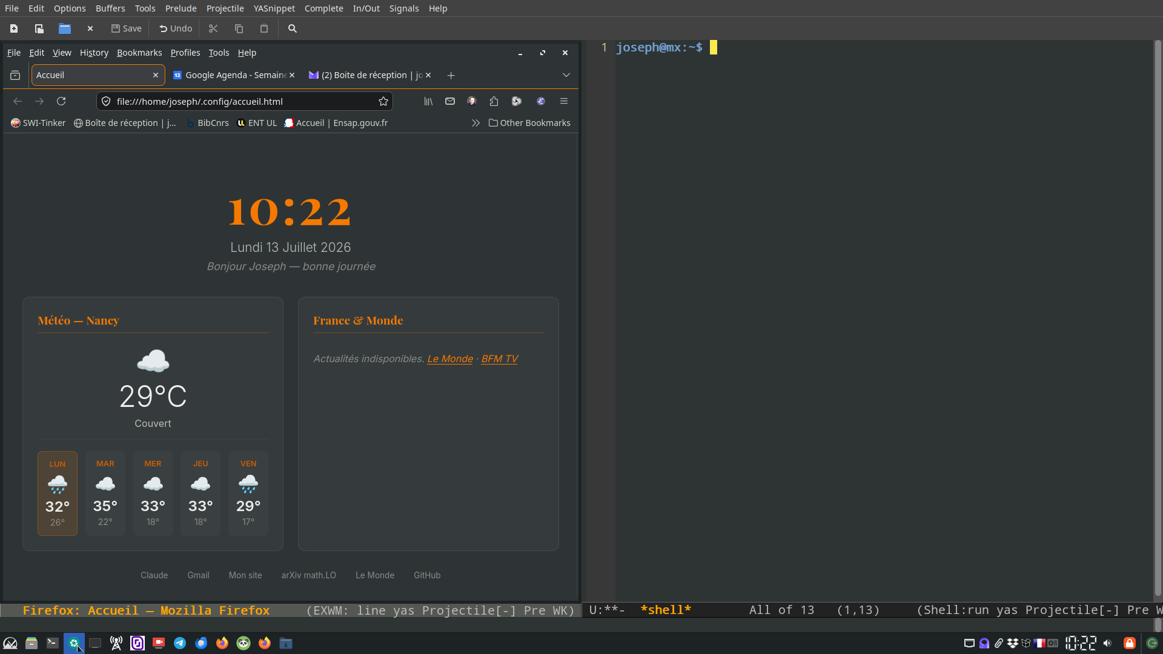This screenshot has height=654, width=1163.
Task: Open the Firefox History menu
Action: click(94, 53)
